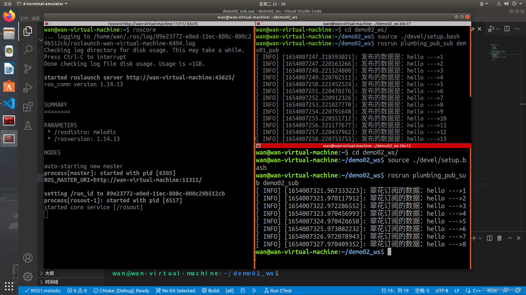
Task: Delete the terminal with trash icon
Action: tap(499, 238)
